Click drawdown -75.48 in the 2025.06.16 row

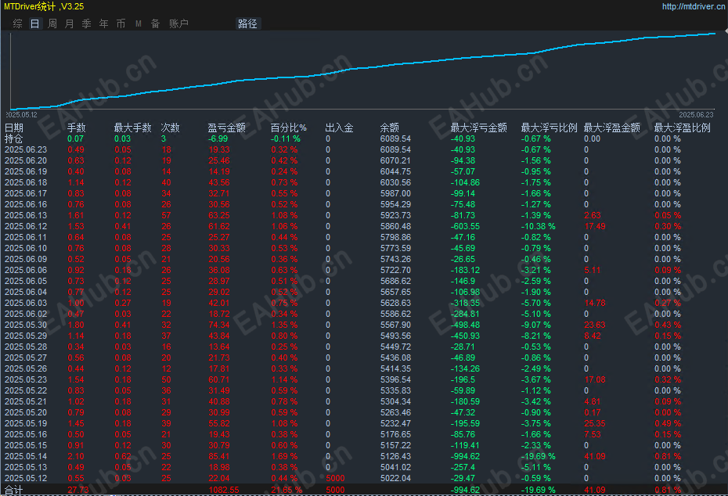463,204
